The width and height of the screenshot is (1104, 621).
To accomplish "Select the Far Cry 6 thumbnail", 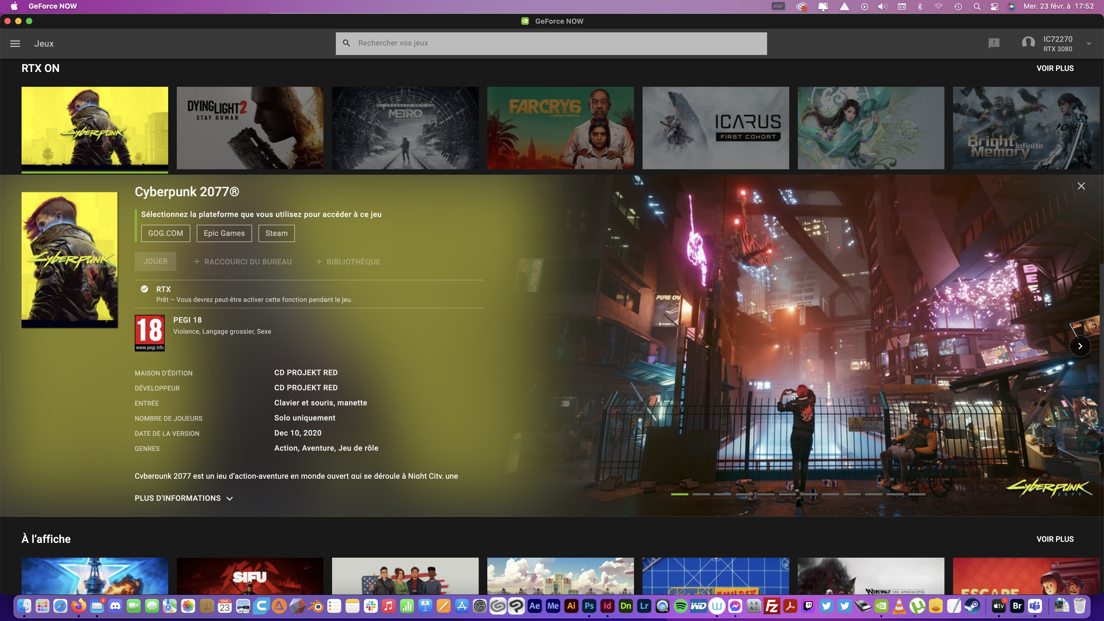I will 560,128.
